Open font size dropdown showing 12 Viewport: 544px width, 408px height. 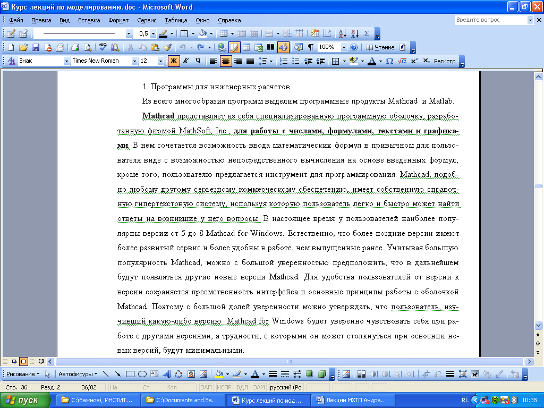pos(160,61)
